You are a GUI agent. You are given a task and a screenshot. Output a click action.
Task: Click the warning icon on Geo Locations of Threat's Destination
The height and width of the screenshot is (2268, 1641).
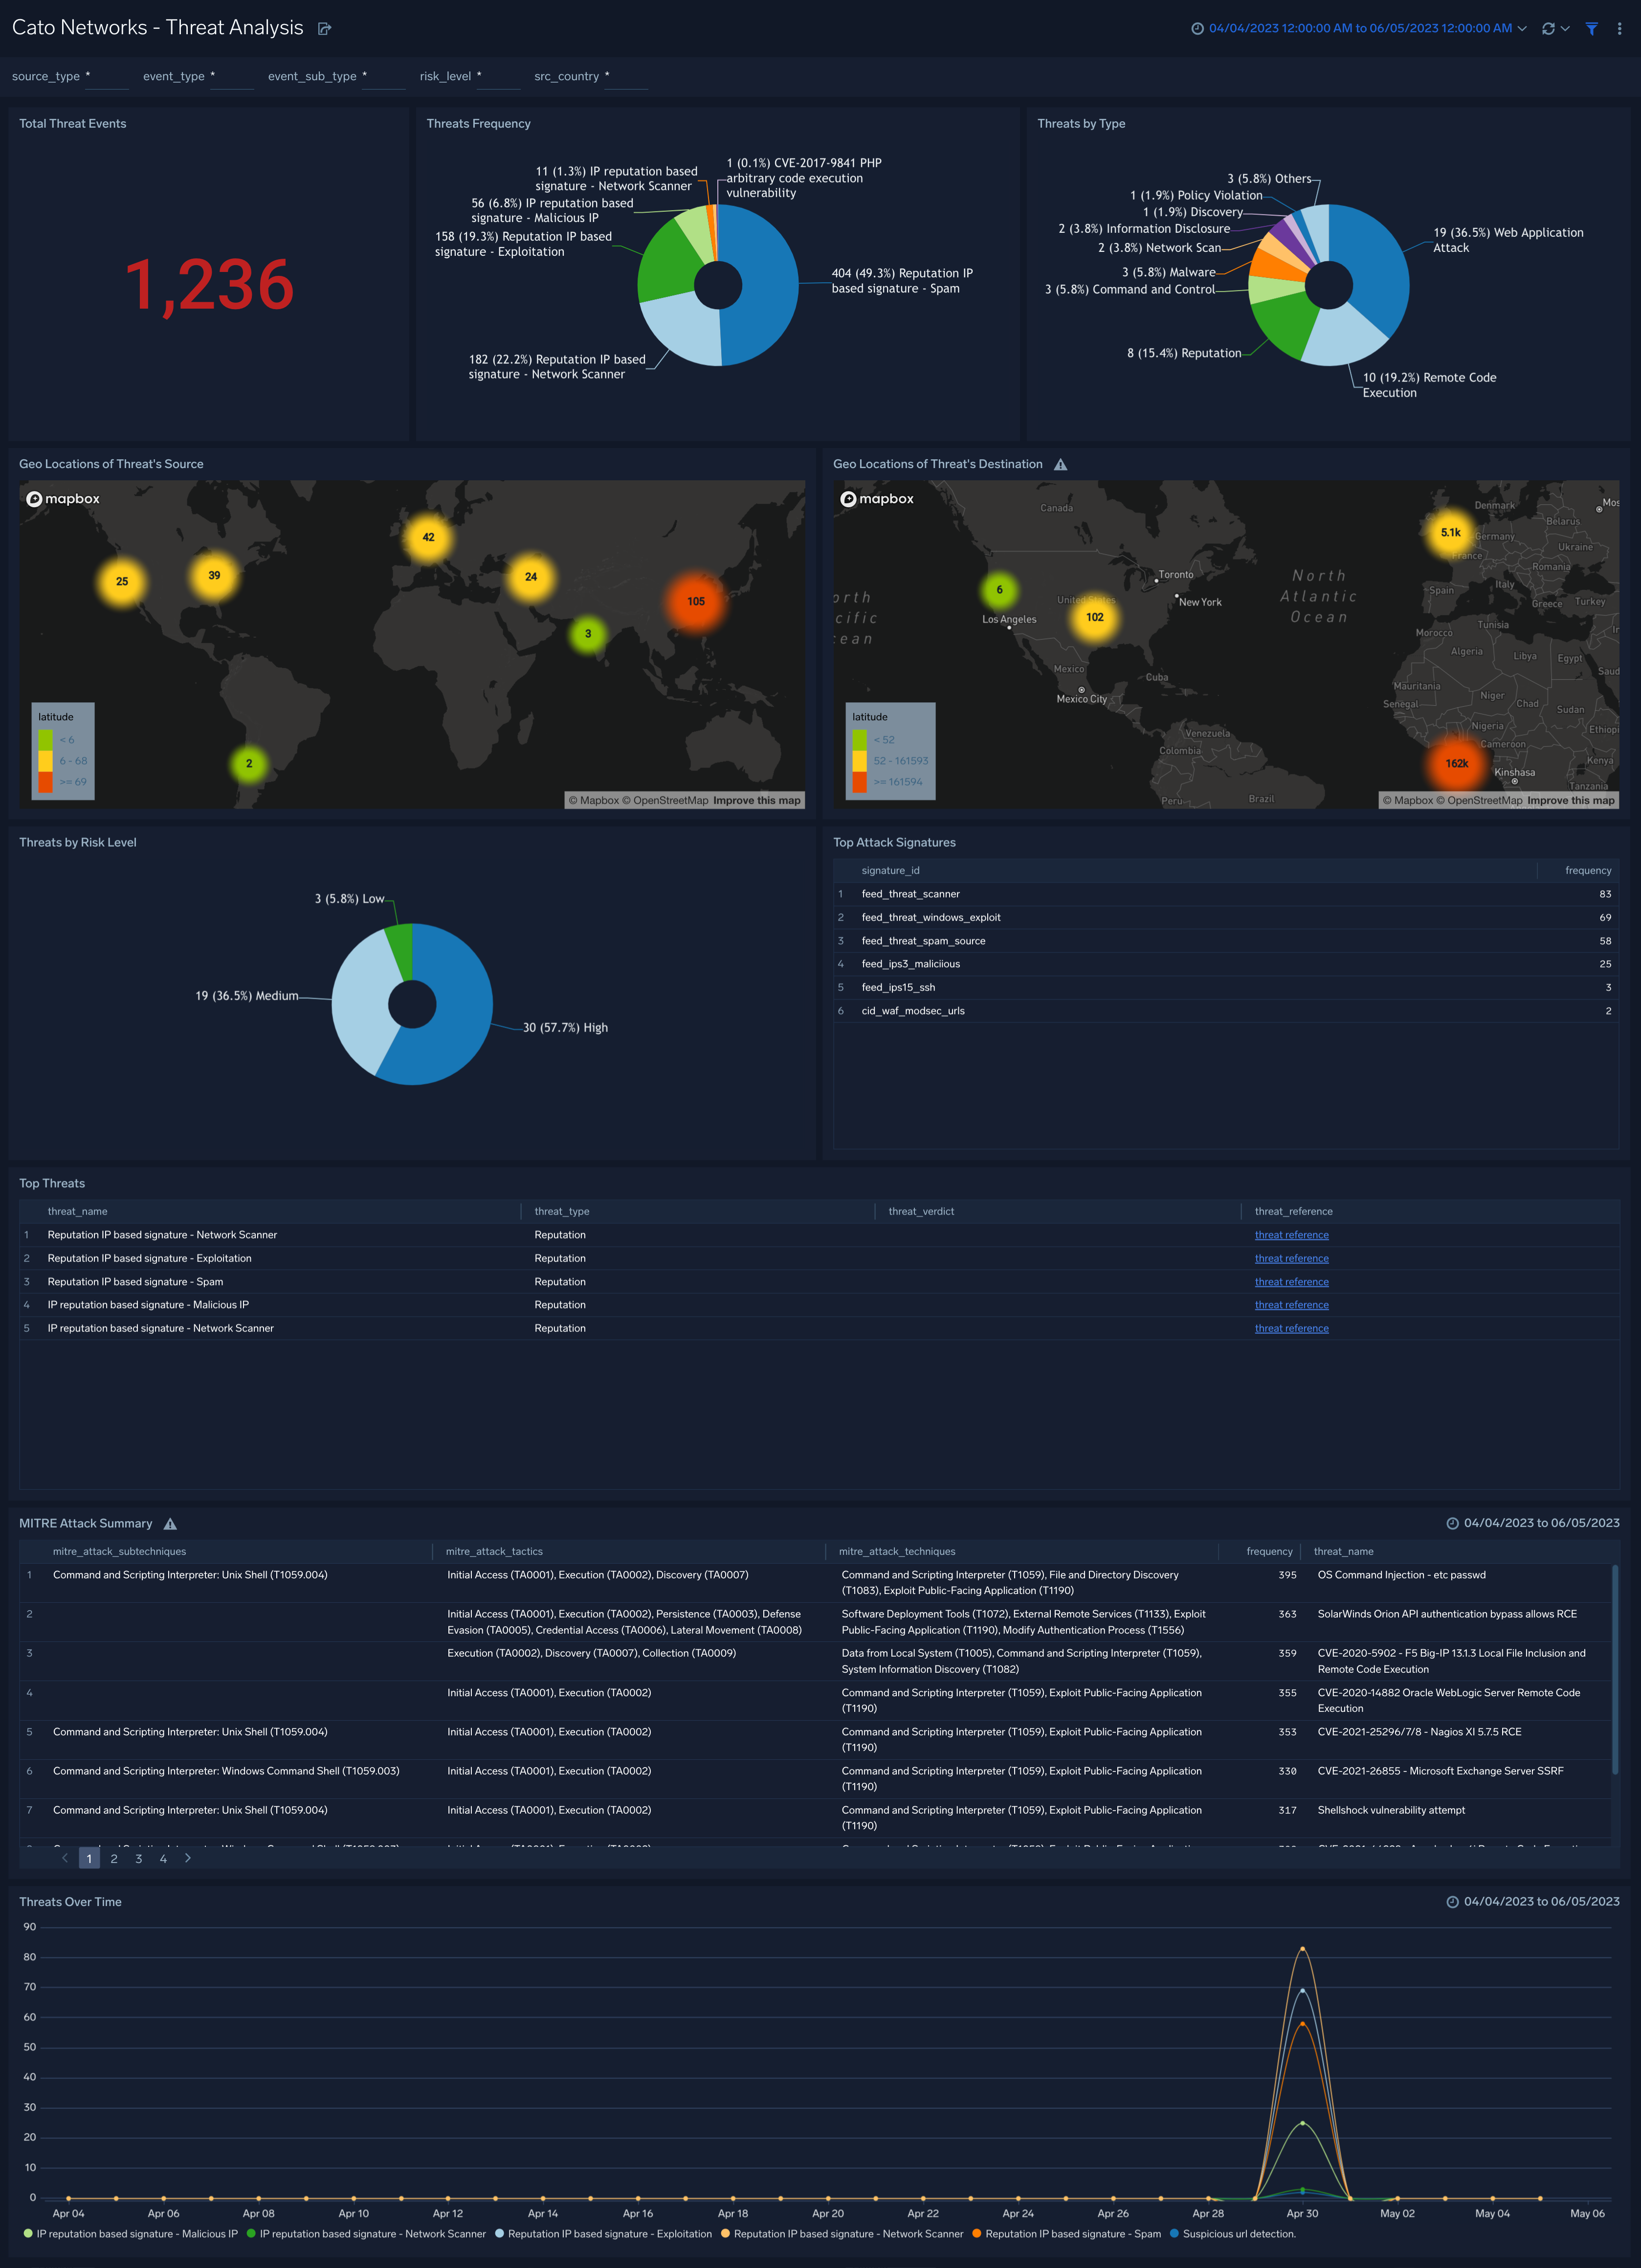[x=1062, y=464]
